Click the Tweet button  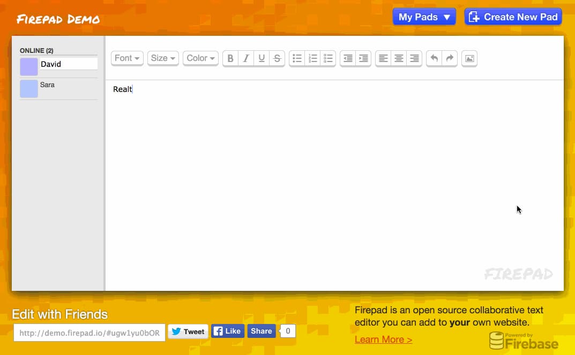188,331
